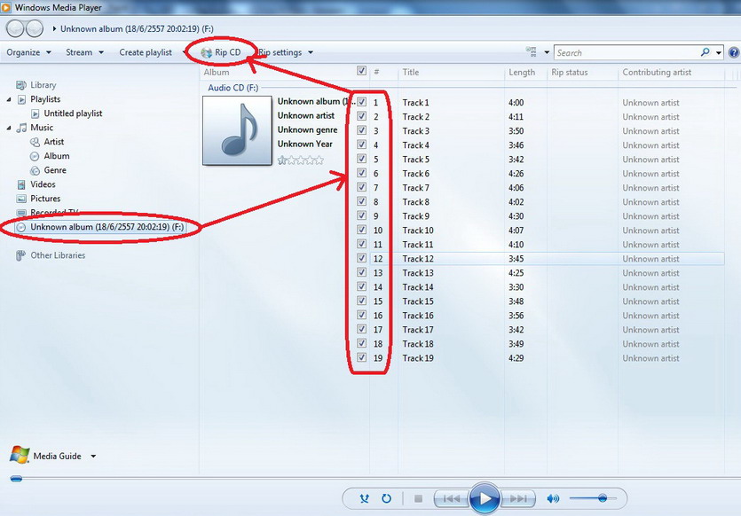The height and width of the screenshot is (516, 741).
Task: Select the Genre view icon
Action: (35, 170)
